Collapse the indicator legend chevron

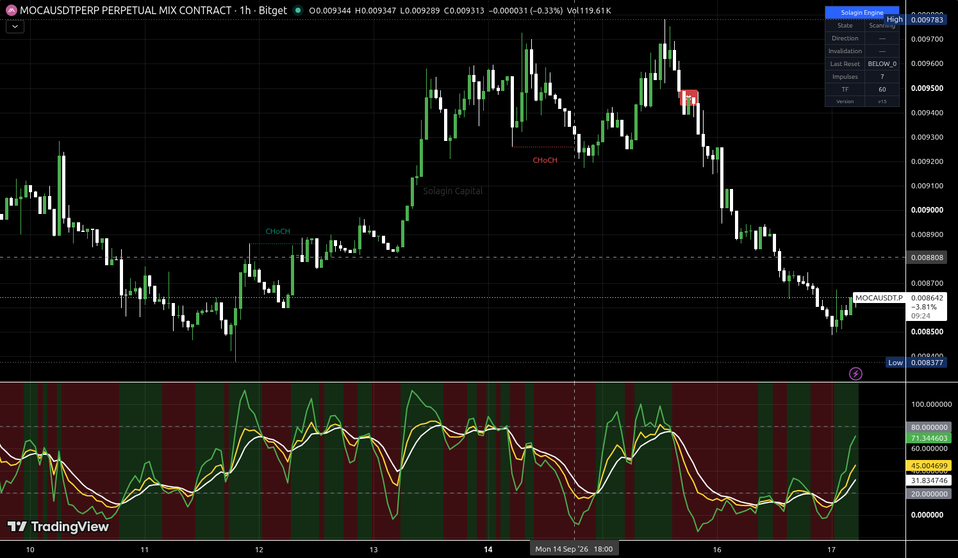(15, 27)
